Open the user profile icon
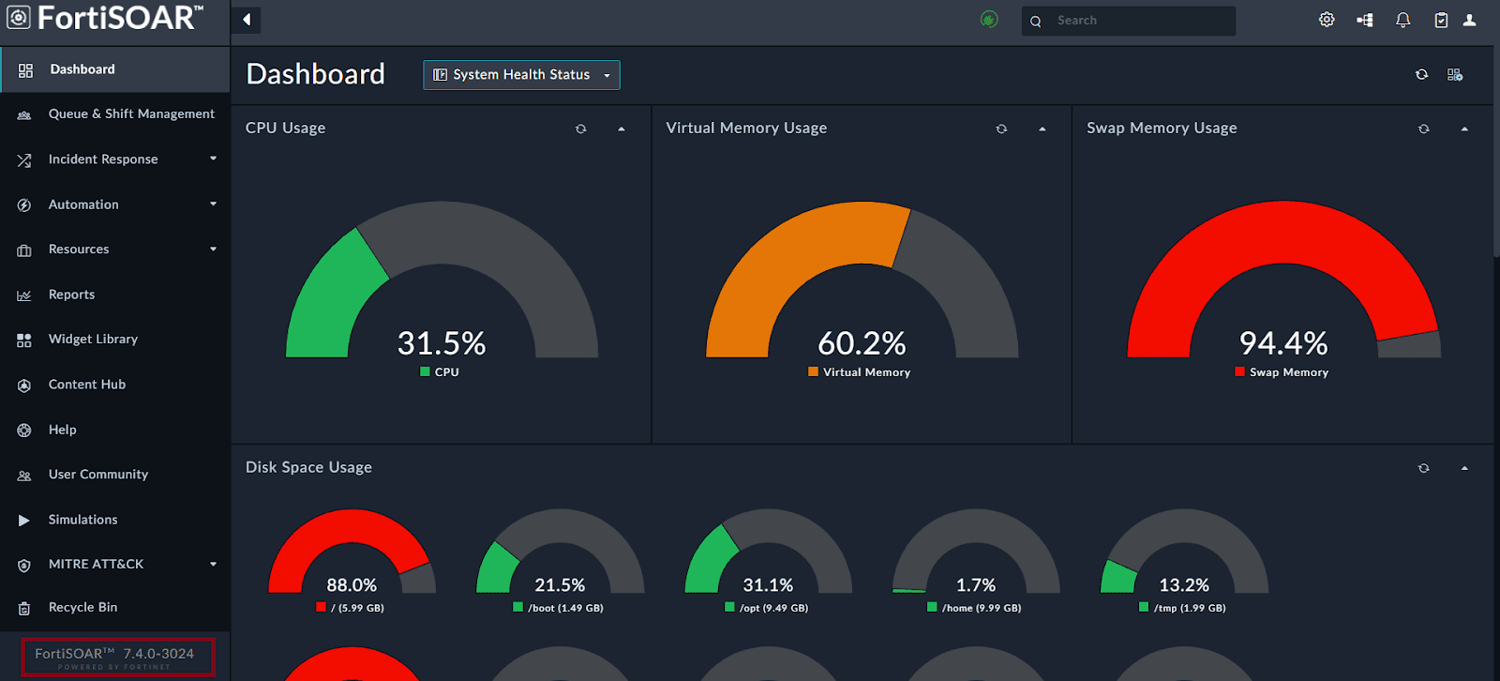 (x=1470, y=20)
